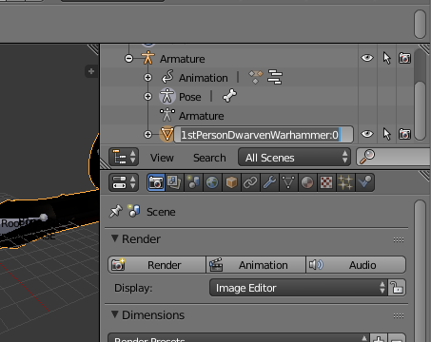This screenshot has width=431, height=342.
Task: Select the Mesh Data properties tab
Action: pyautogui.click(x=288, y=182)
